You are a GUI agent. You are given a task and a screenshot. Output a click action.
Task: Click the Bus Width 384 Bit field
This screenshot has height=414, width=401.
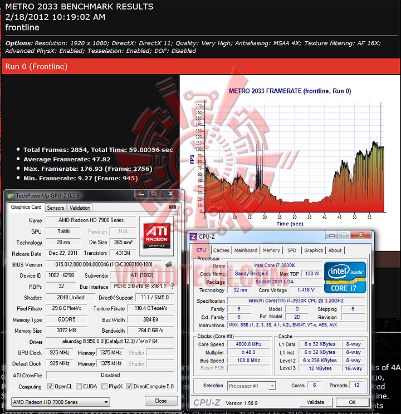tap(150, 319)
